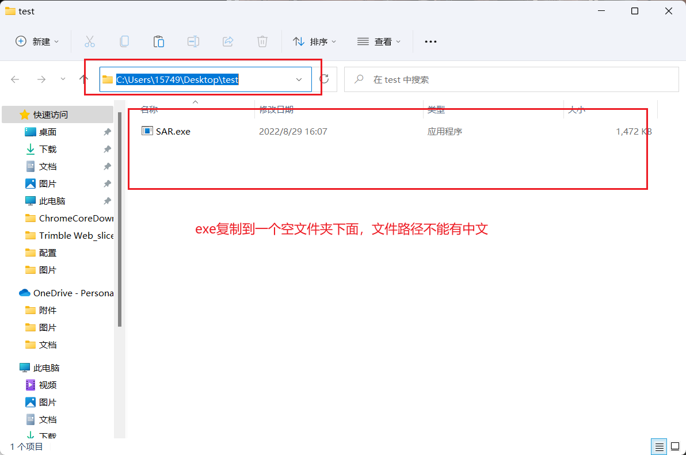The image size is (686, 455).
Task: Refresh the current folder view
Action: pyautogui.click(x=325, y=79)
